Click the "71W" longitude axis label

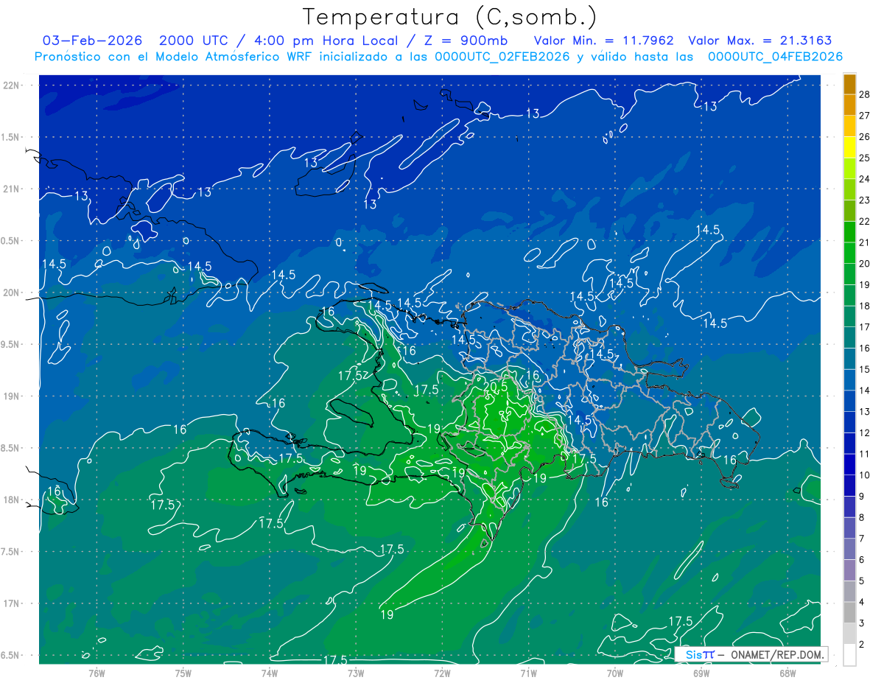coord(528,673)
